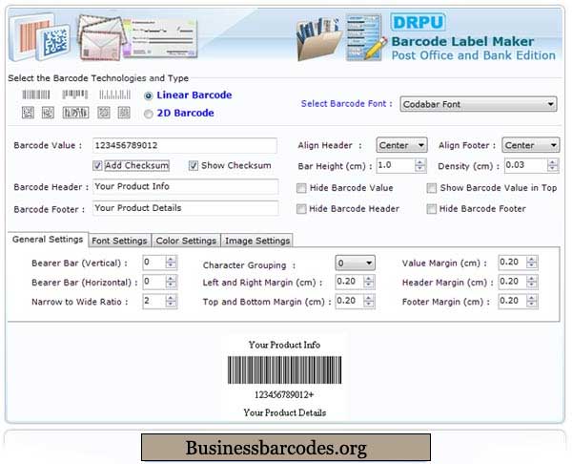Click the Header Margin stepper arrows
Screen dimensions: 572x464
pos(532,282)
